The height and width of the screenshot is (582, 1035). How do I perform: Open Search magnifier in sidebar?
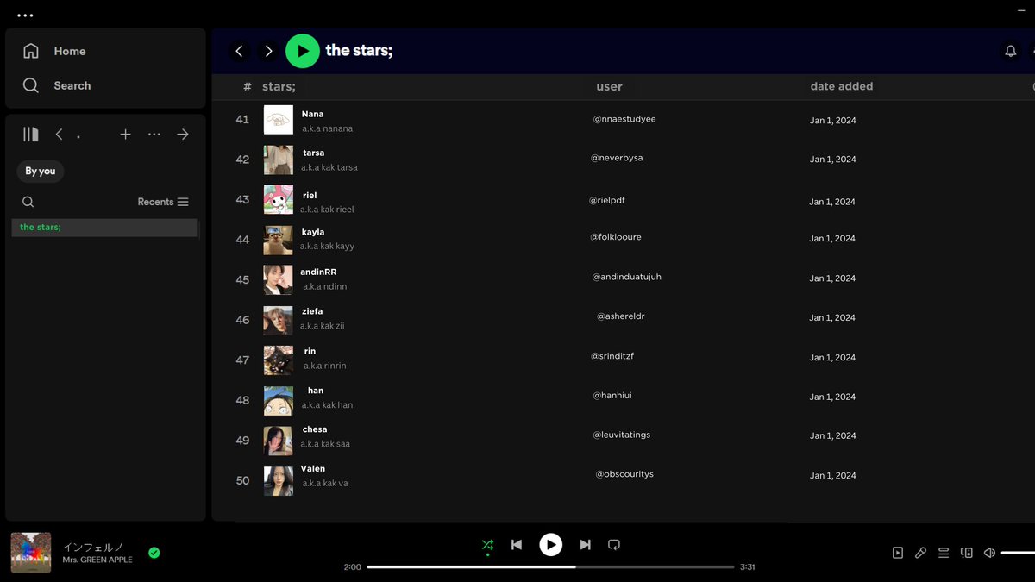click(x=31, y=85)
